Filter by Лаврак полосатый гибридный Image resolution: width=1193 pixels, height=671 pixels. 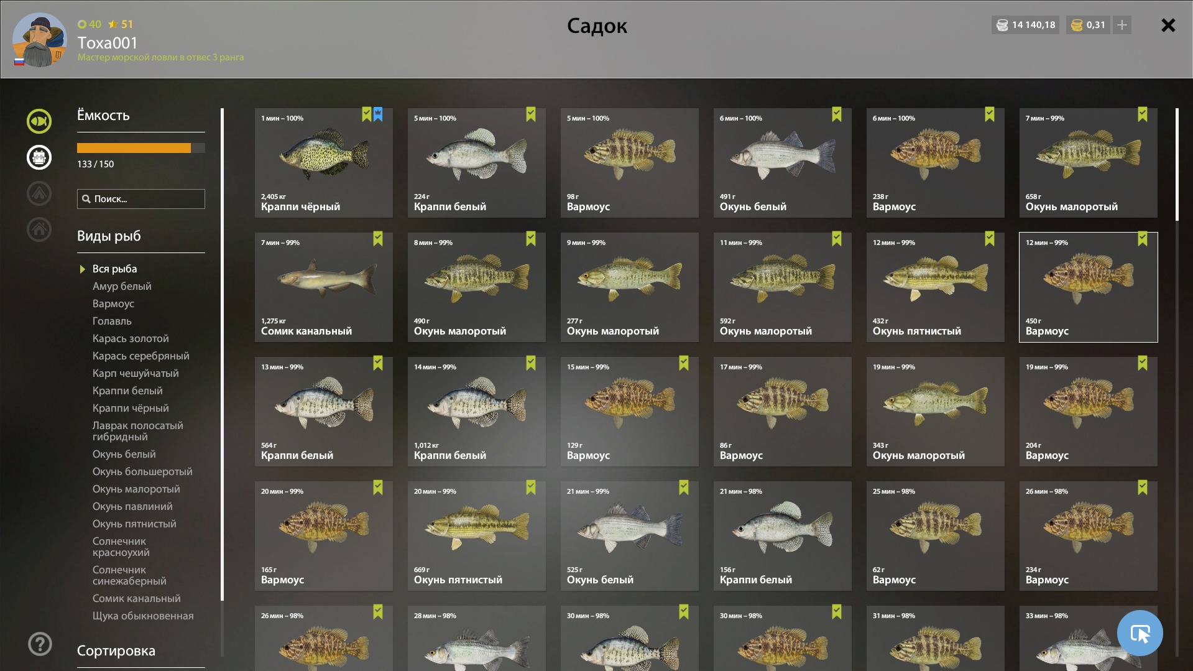click(x=138, y=431)
